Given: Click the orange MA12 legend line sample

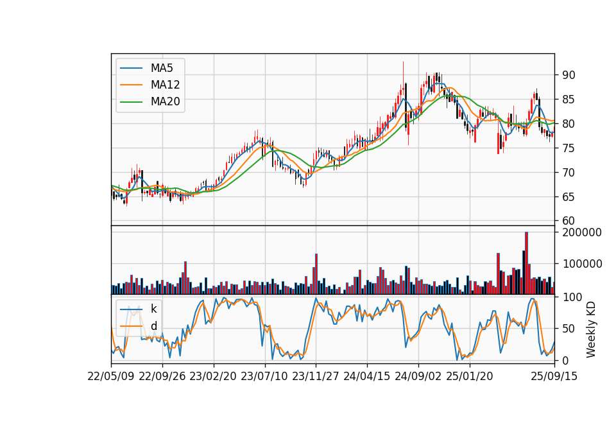Looking at the screenshot, I should [131, 85].
